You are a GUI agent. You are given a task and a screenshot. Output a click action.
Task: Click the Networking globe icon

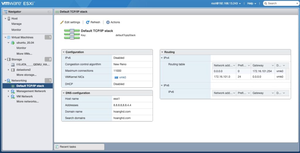point(9,81)
